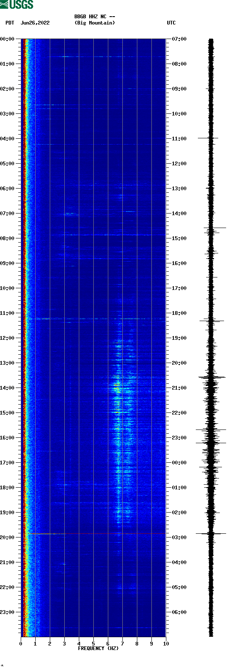
Task: Click the (Big Mountain) subtitle
Action: (95, 23)
